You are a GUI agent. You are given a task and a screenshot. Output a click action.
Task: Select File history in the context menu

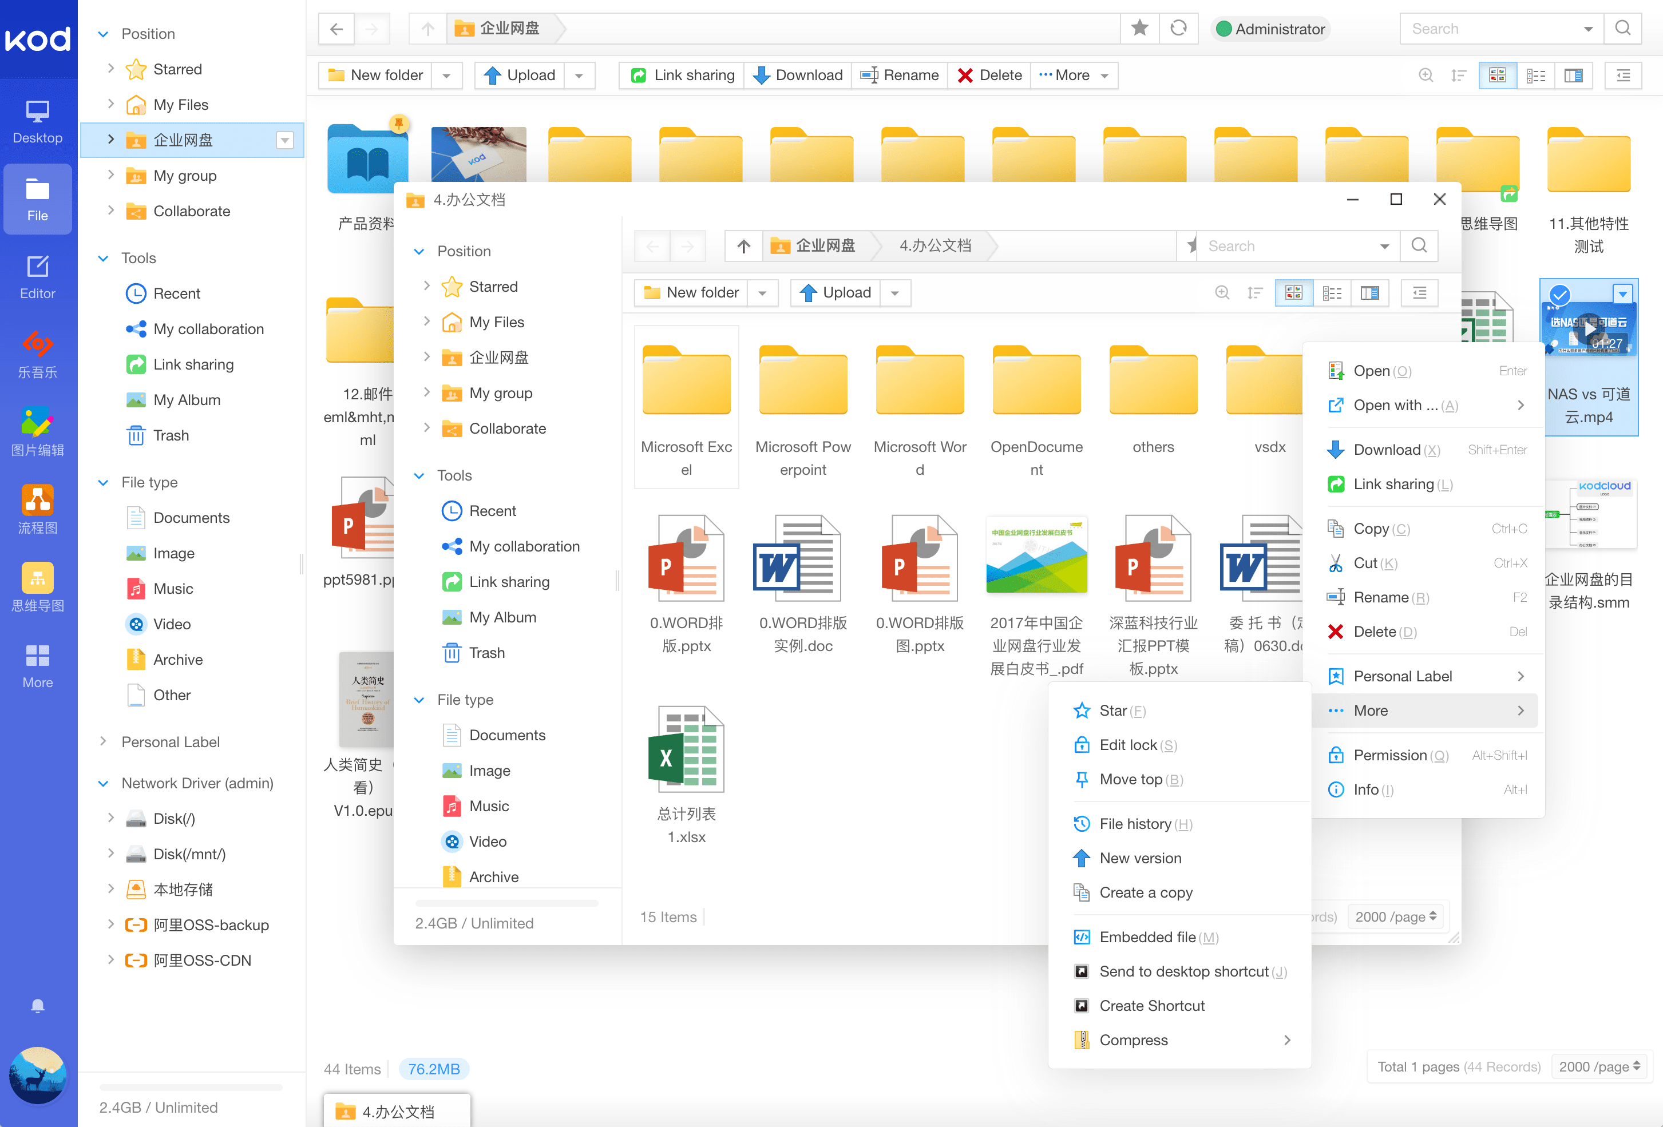click(1139, 824)
